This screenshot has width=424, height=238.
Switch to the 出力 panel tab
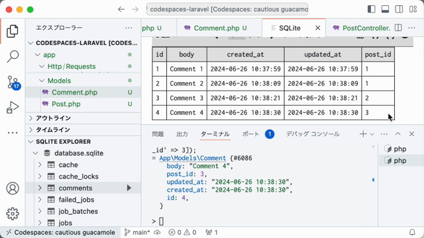pos(182,134)
